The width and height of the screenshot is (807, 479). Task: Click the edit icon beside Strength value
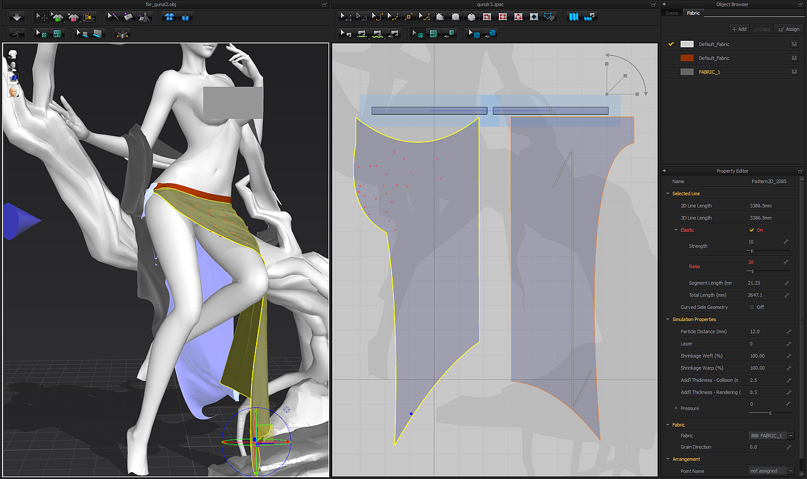pos(787,242)
